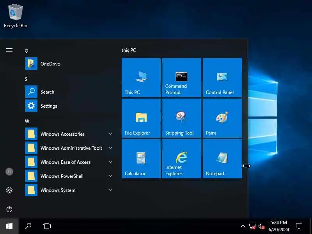
Task: Click the letter O section header
Action: click(x=27, y=51)
